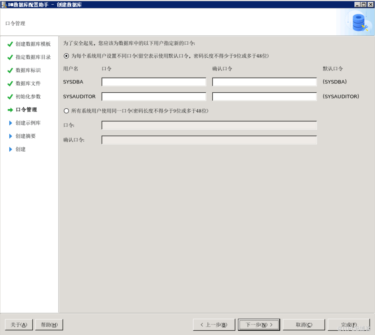Screen dimensions: 375x335
Task: Click the green arrow beside 口令管理
Action: 10,110
